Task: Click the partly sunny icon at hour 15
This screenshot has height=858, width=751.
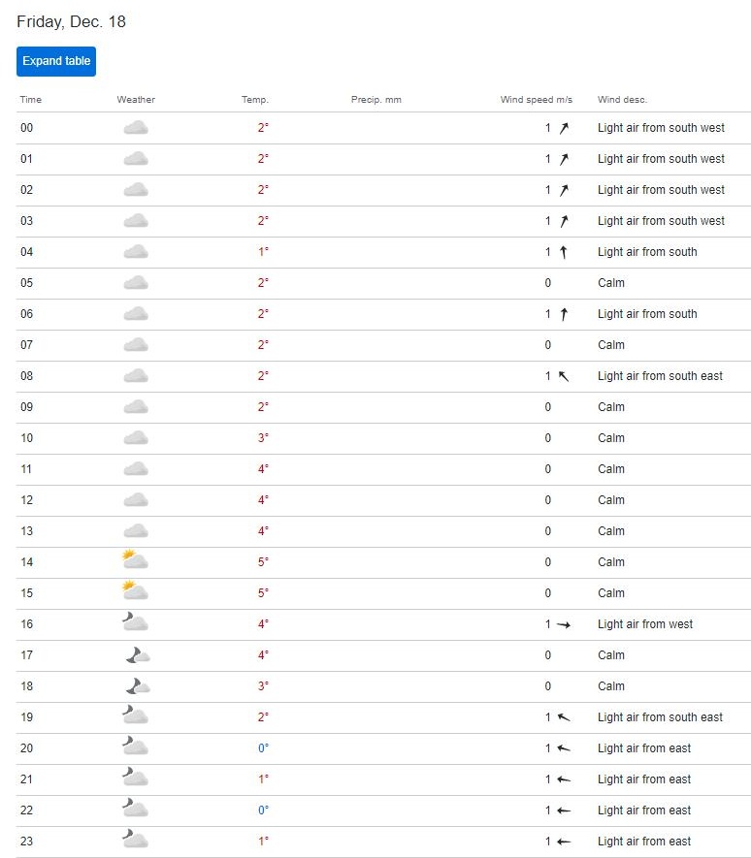Action: pos(135,592)
